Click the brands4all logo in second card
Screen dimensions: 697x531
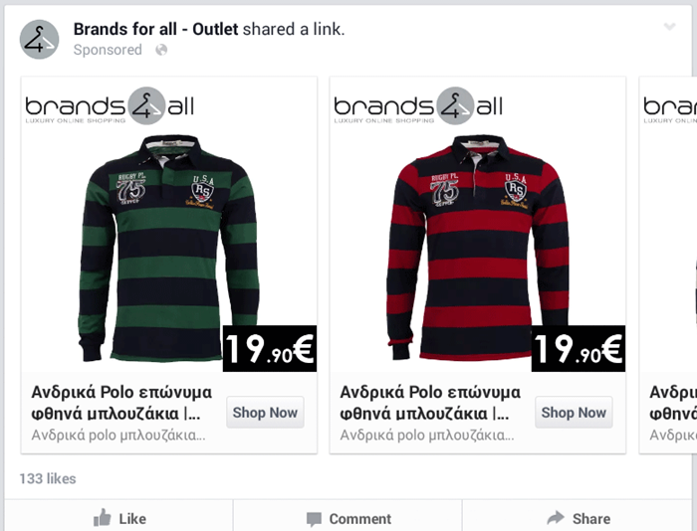[x=418, y=106]
